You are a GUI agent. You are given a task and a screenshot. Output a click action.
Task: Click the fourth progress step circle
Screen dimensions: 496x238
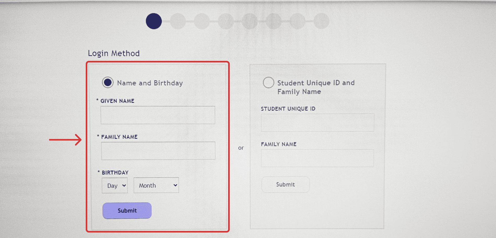(x=226, y=21)
